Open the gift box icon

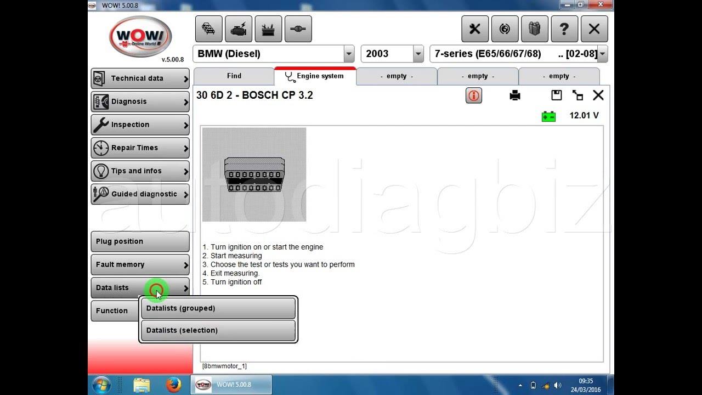535,29
